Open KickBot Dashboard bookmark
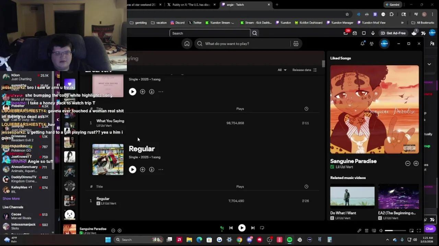Image resolution: width=439 pixels, height=246 pixels. tap(308, 23)
